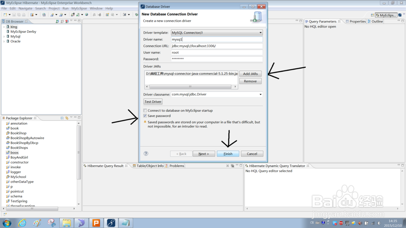Open the Driver classname dropdown
406x228 pixels.
pos(261,94)
